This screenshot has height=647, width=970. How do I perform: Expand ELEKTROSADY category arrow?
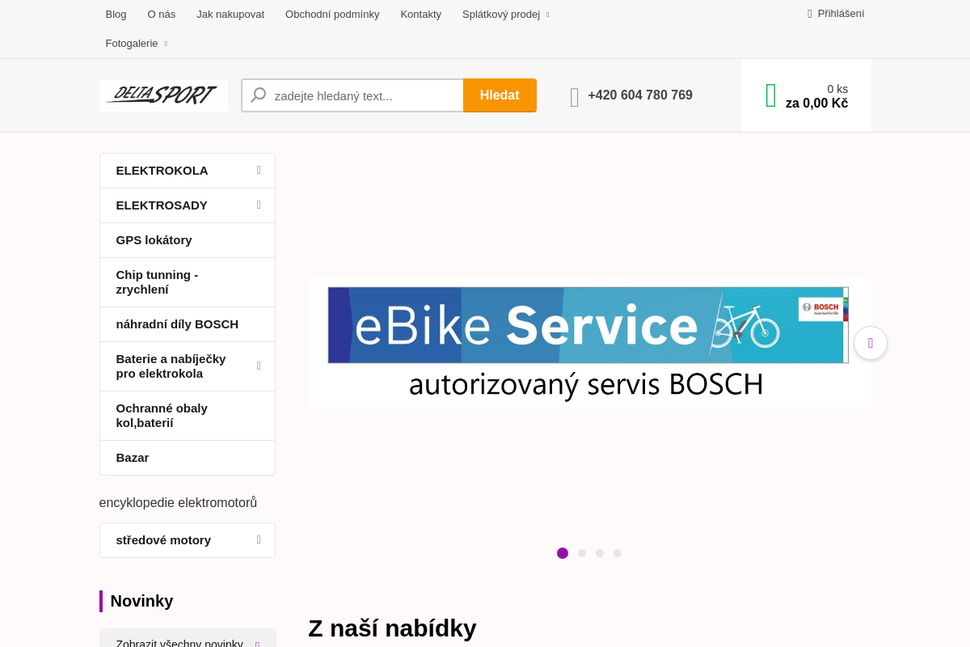coord(259,205)
